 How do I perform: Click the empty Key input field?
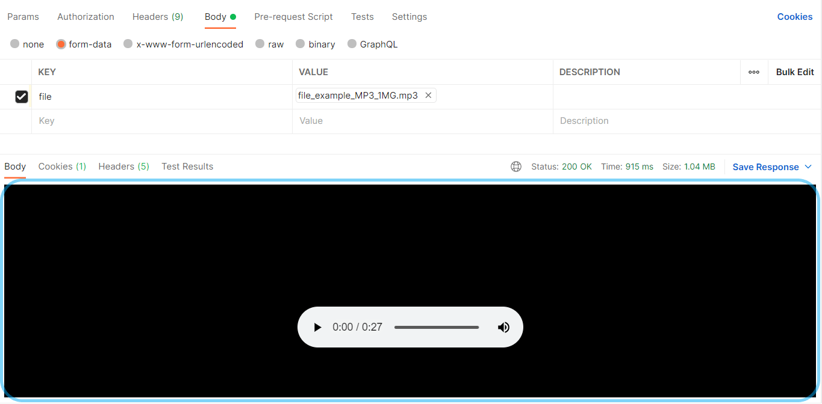tap(161, 121)
